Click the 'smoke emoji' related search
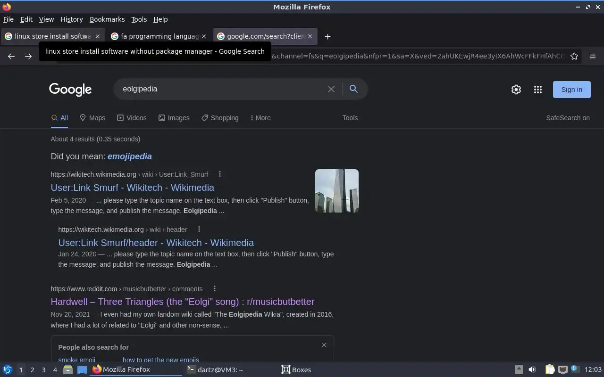This screenshot has width=604, height=377. pos(77,360)
